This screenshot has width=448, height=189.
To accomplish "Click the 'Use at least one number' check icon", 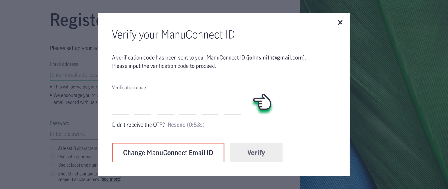I will pyautogui.click(x=52, y=165).
